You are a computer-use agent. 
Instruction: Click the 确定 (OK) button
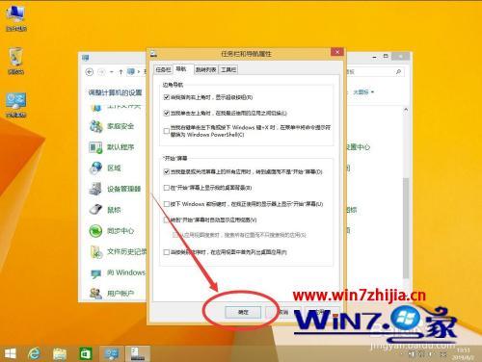(x=243, y=312)
